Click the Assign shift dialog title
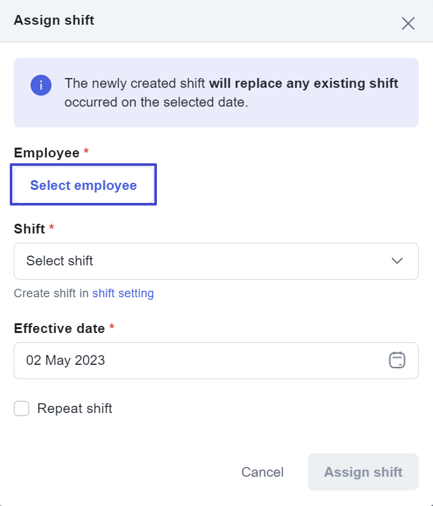 click(x=54, y=20)
